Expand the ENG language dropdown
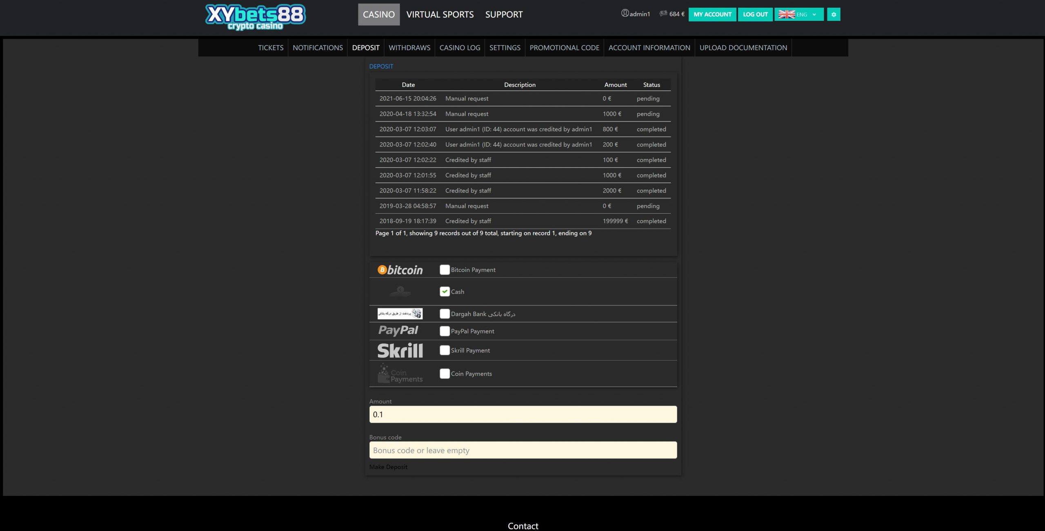The width and height of the screenshot is (1045, 531). click(799, 14)
